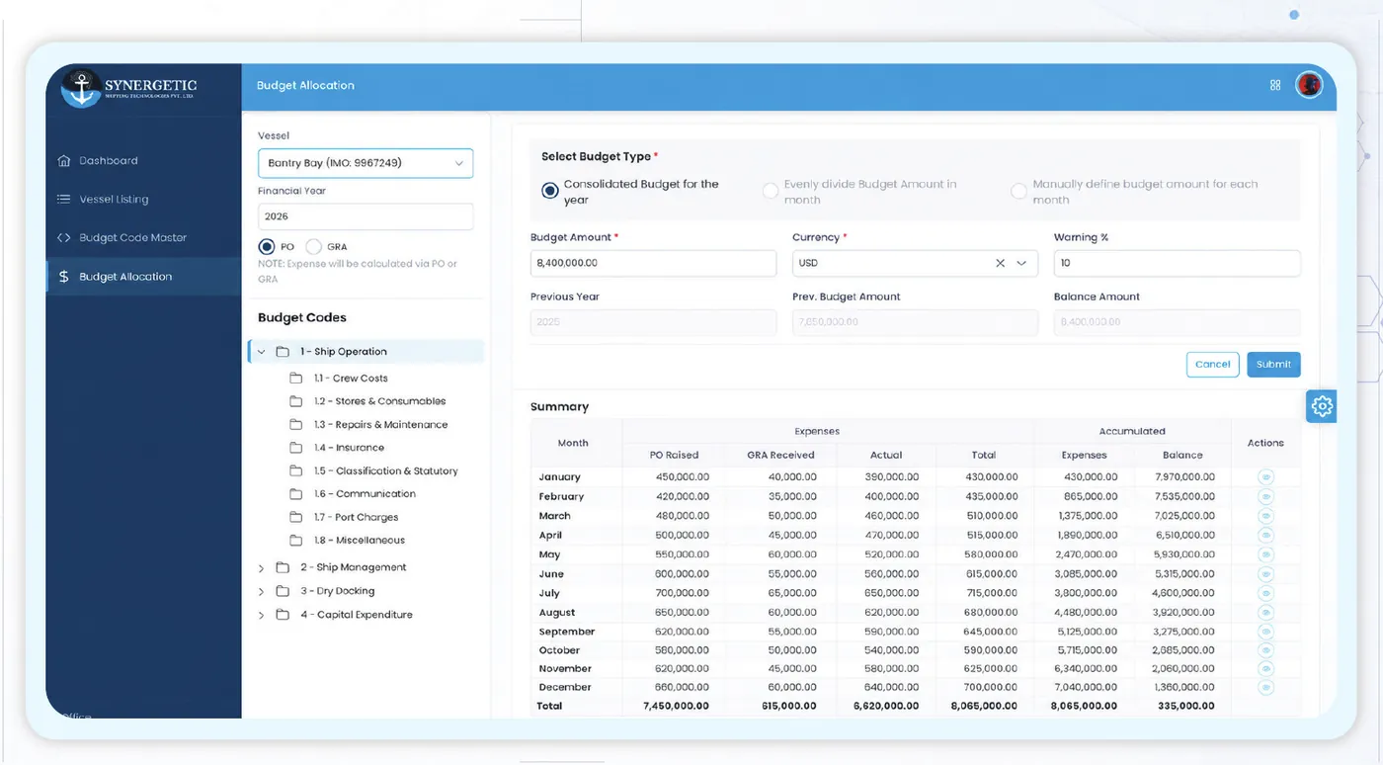View details for the December row
1383x765 pixels.
[x=1265, y=688]
